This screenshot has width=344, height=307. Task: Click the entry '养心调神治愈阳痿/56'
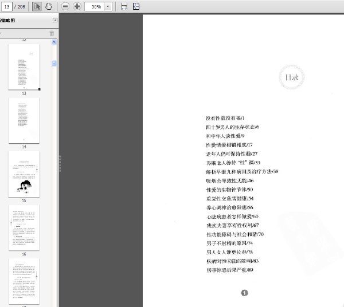point(230,207)
